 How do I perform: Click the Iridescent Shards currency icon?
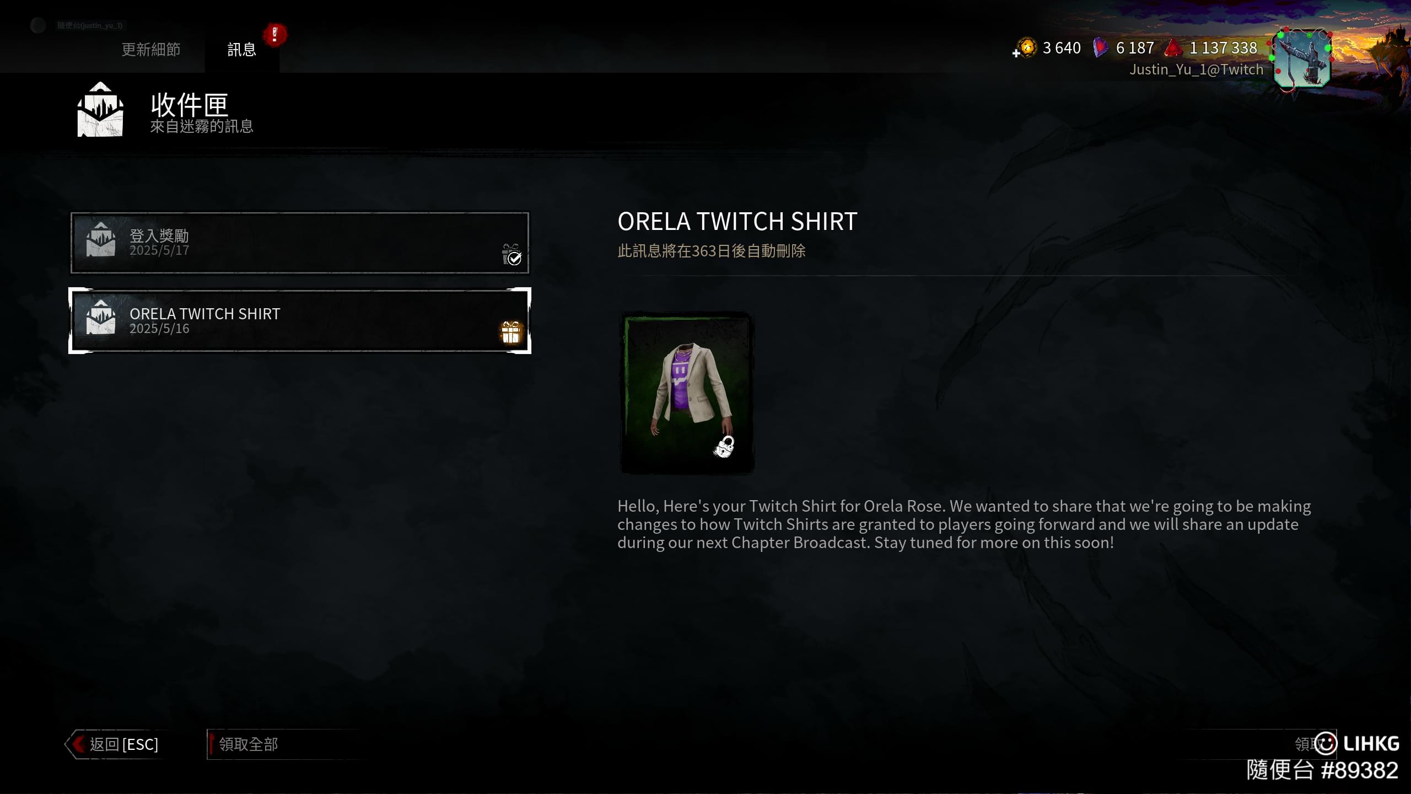tap(1101, 48)
